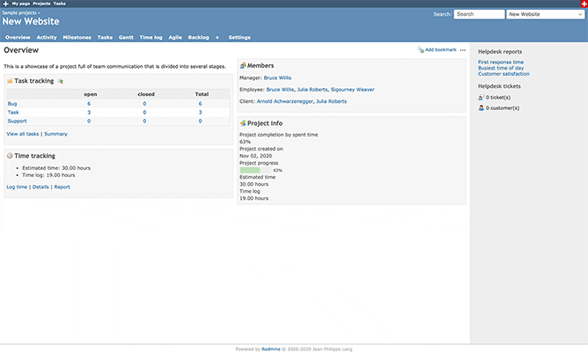Image resolution: width=588 pixels, height=353 pixels.
Task: Open the Agile tab
Action: point(175,38)
